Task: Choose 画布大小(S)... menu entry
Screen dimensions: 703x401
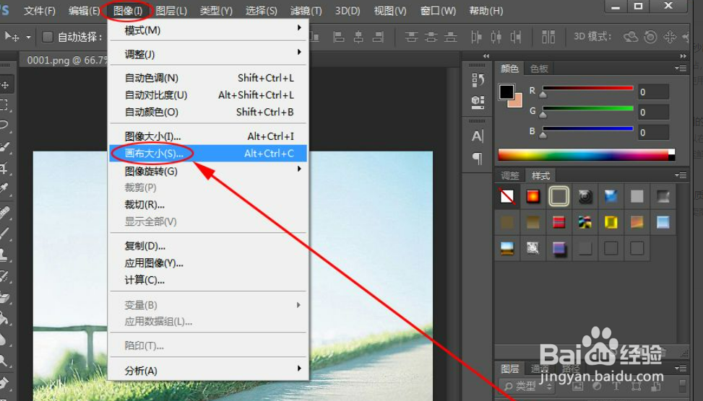Action: click(208, 154)
